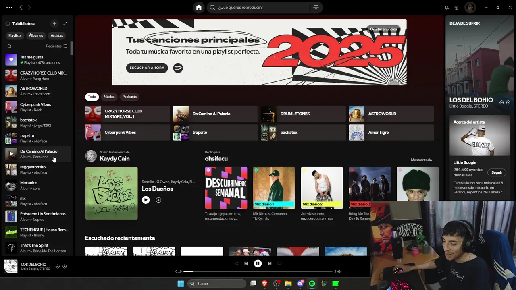Open notifications bell icon

click(447, 7)
